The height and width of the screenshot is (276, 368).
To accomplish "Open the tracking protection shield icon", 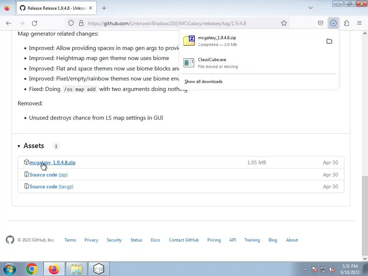I will [x=71, y=23].
